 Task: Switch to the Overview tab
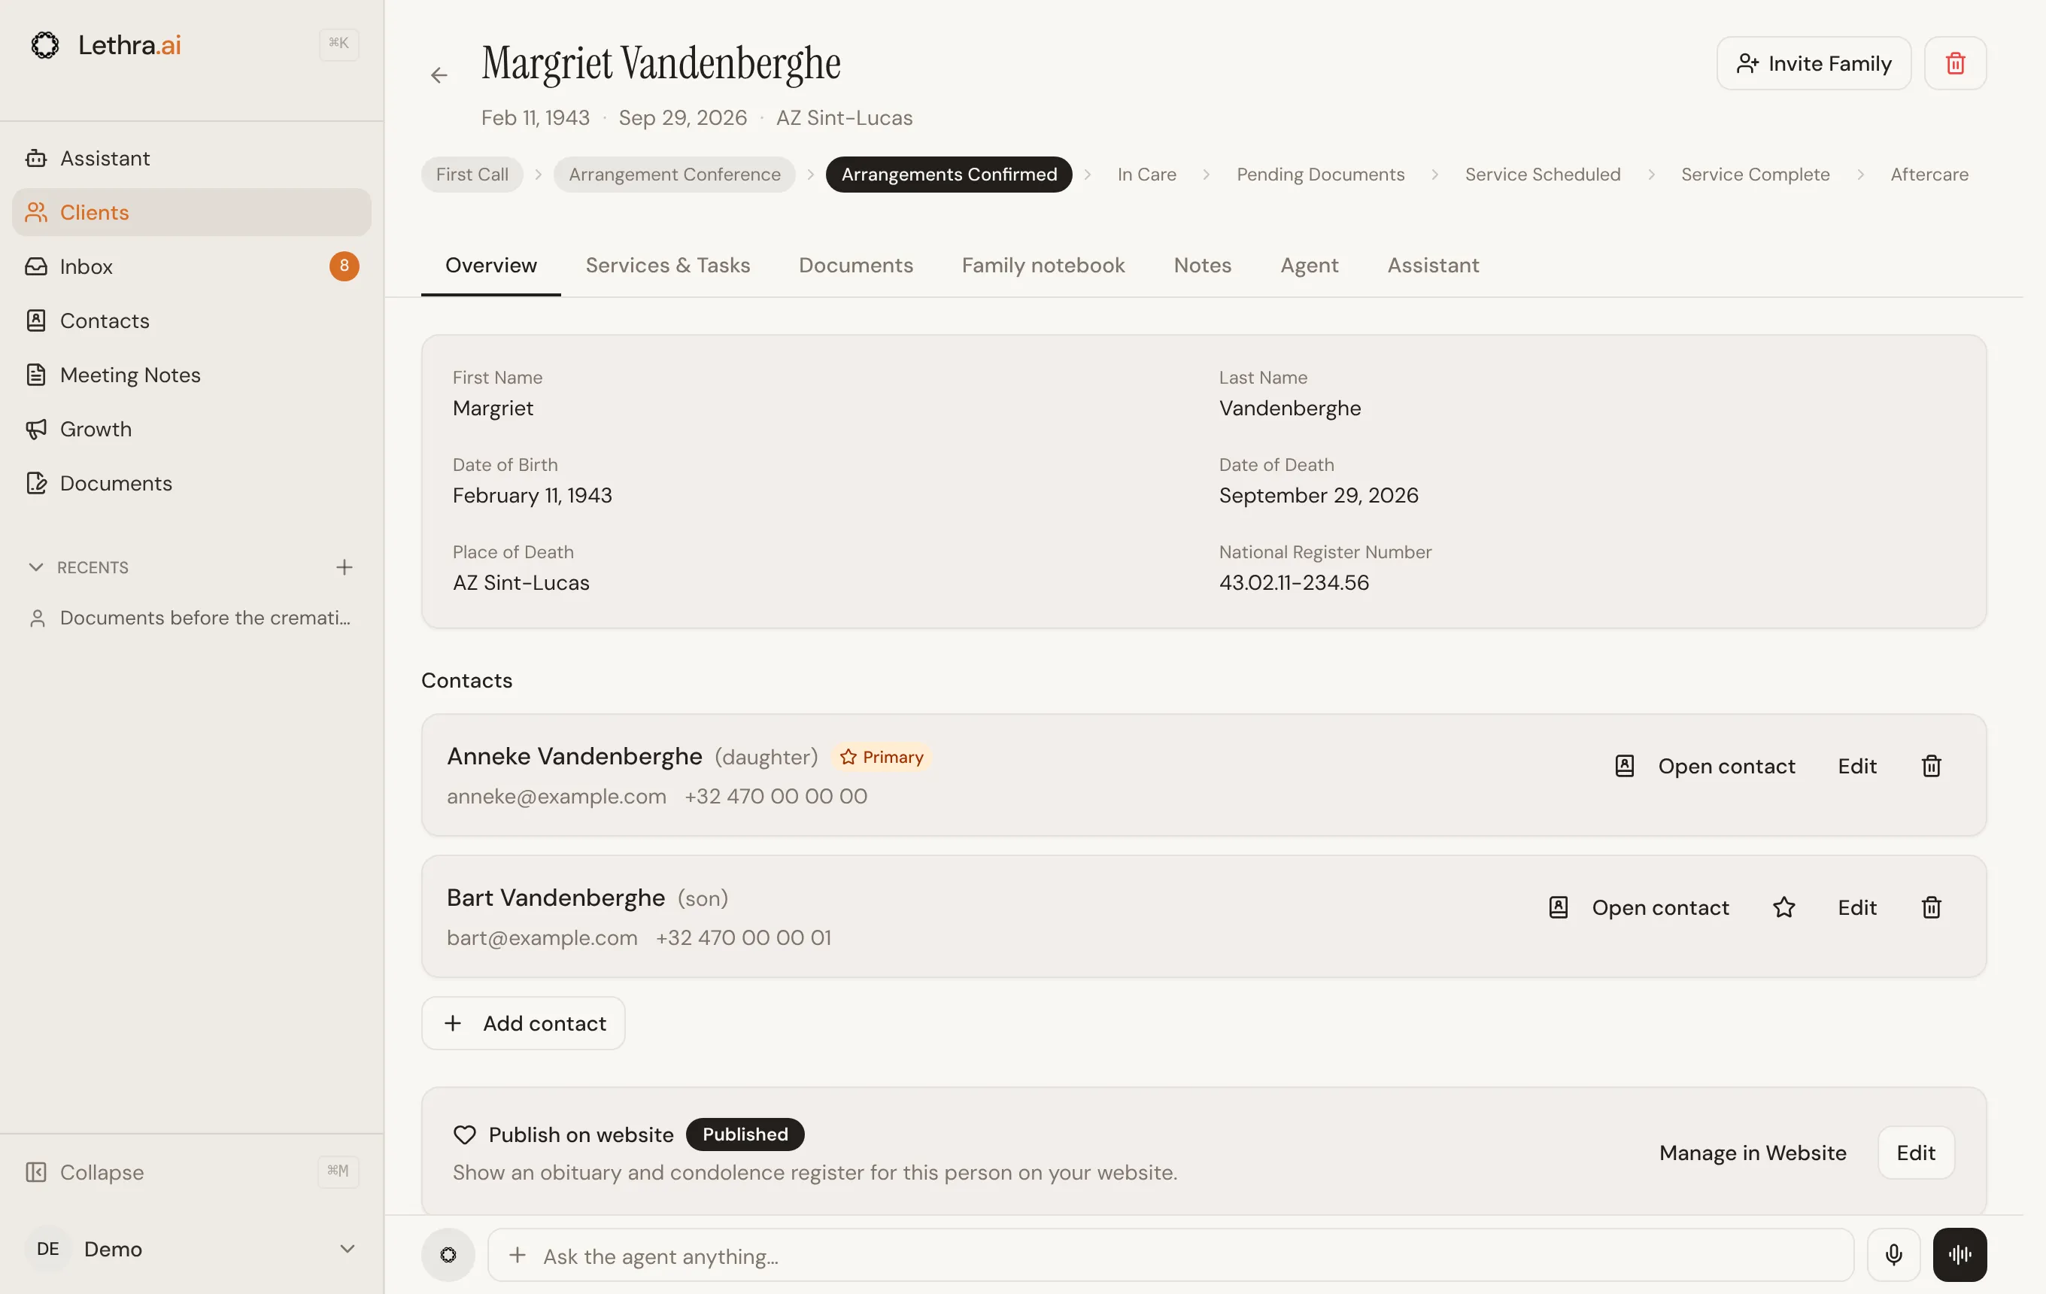click(x=491, y=266)
